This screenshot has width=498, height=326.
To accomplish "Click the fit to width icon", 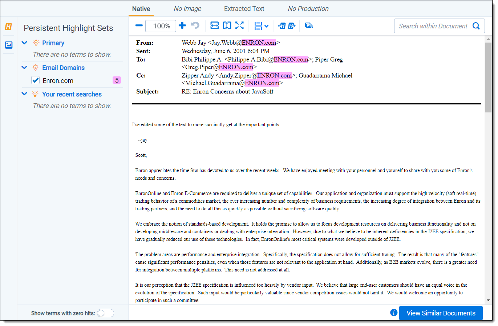I will tap(215, 25).
